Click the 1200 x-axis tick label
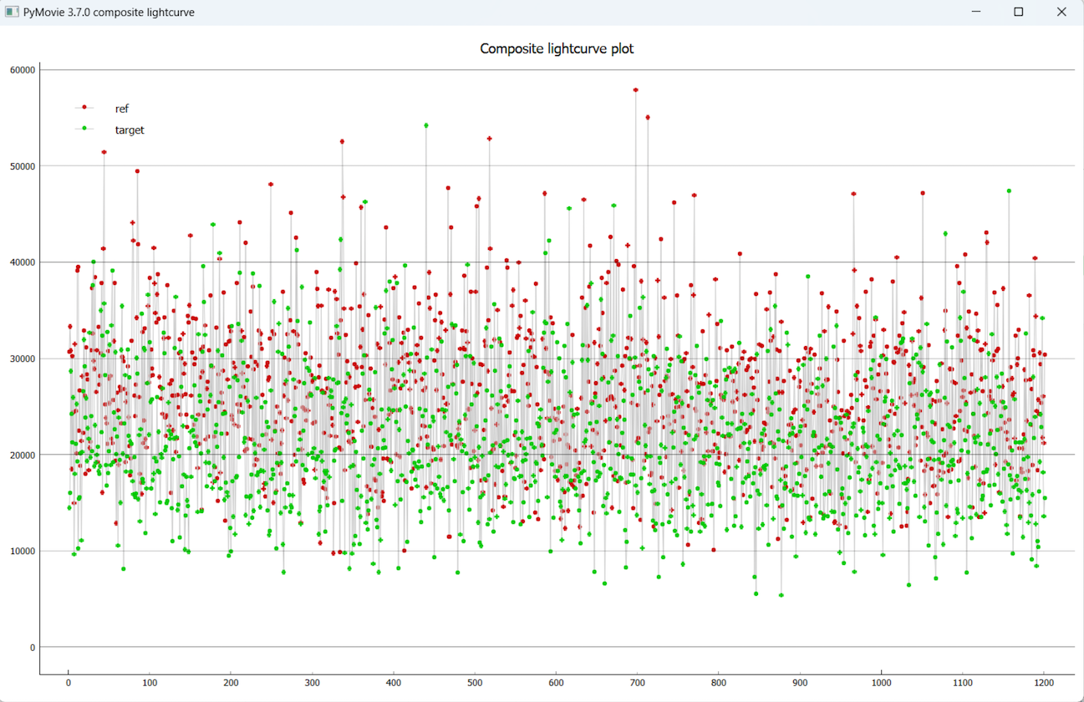The height and width of the screenshot is (702, 1084). click(x=1044, y=682)
